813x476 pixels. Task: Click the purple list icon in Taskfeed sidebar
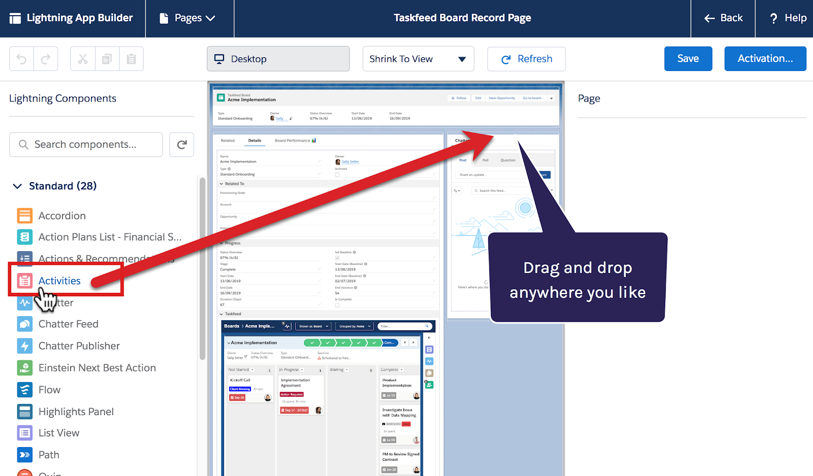[429, 350]
